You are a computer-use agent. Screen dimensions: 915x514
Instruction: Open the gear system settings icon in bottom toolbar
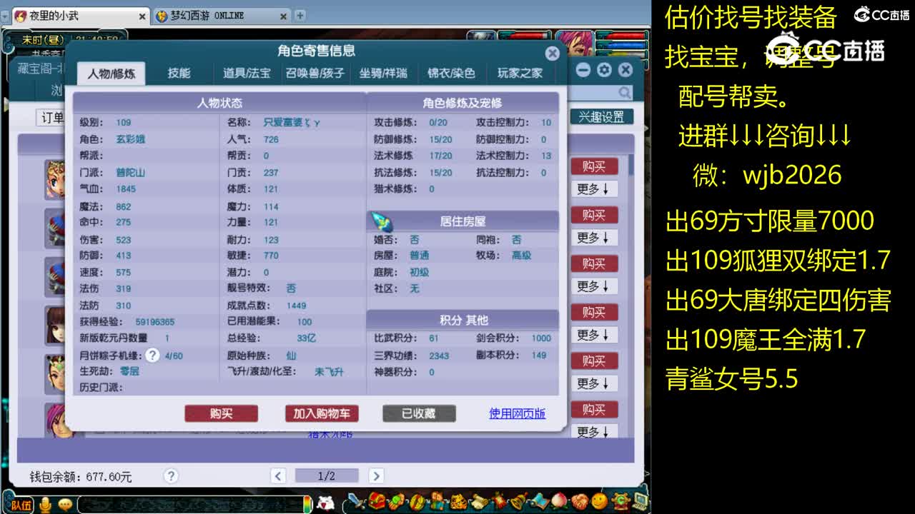[x=620, y=502]
